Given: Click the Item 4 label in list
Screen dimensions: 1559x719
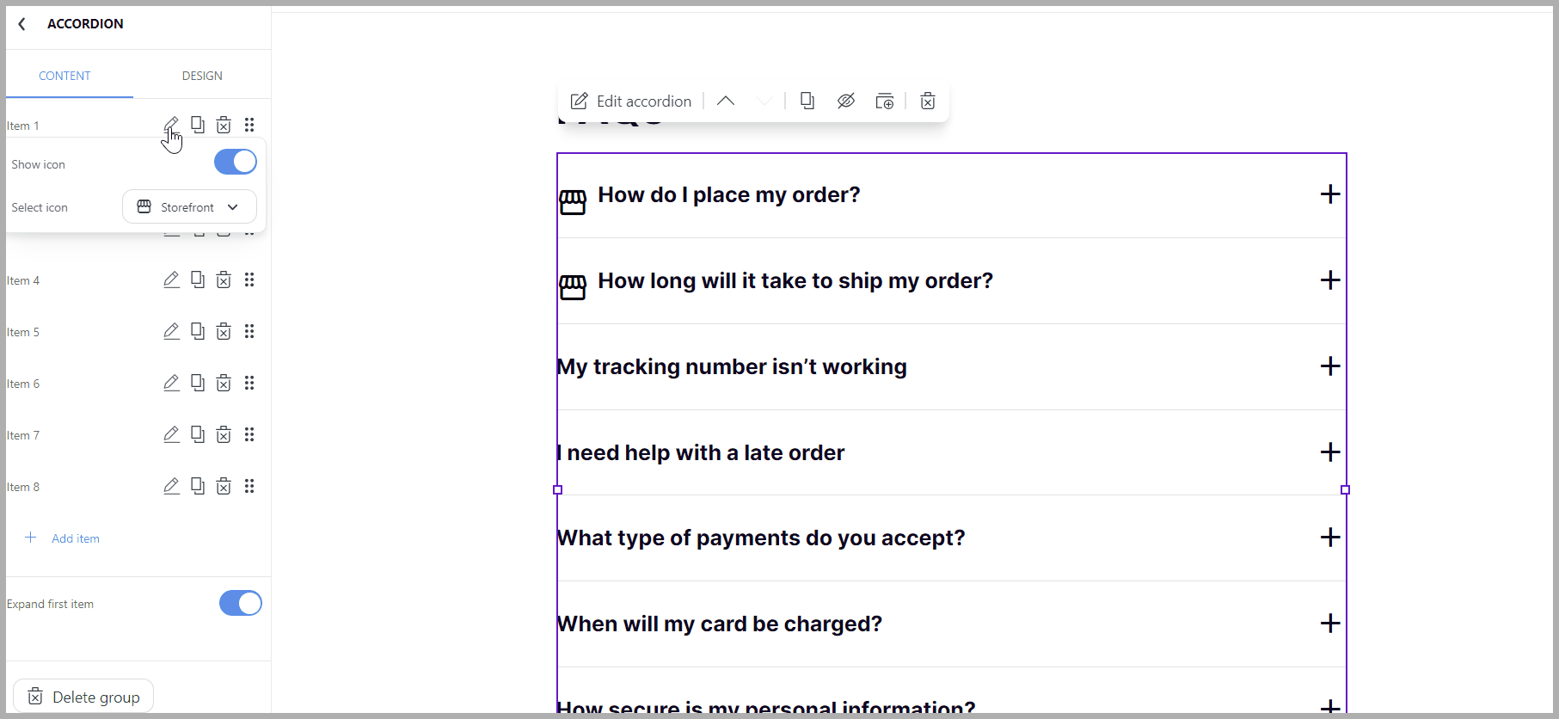Looking at the screenshot, I should click(x=23, y=280).
